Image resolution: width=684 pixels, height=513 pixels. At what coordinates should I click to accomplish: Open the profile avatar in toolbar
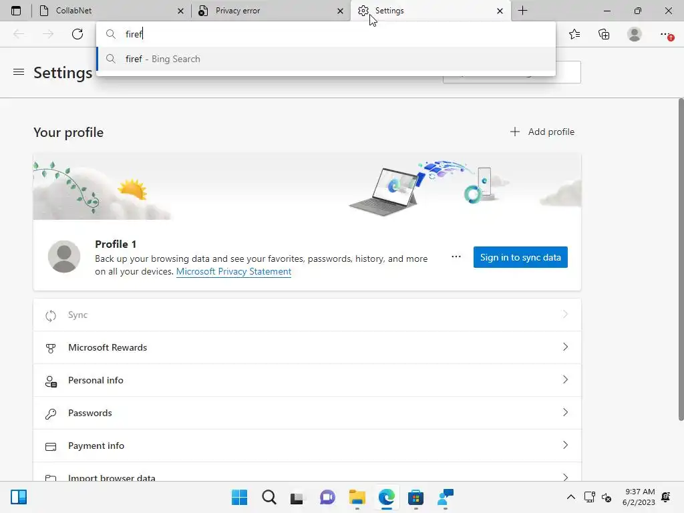pos(635,34)
